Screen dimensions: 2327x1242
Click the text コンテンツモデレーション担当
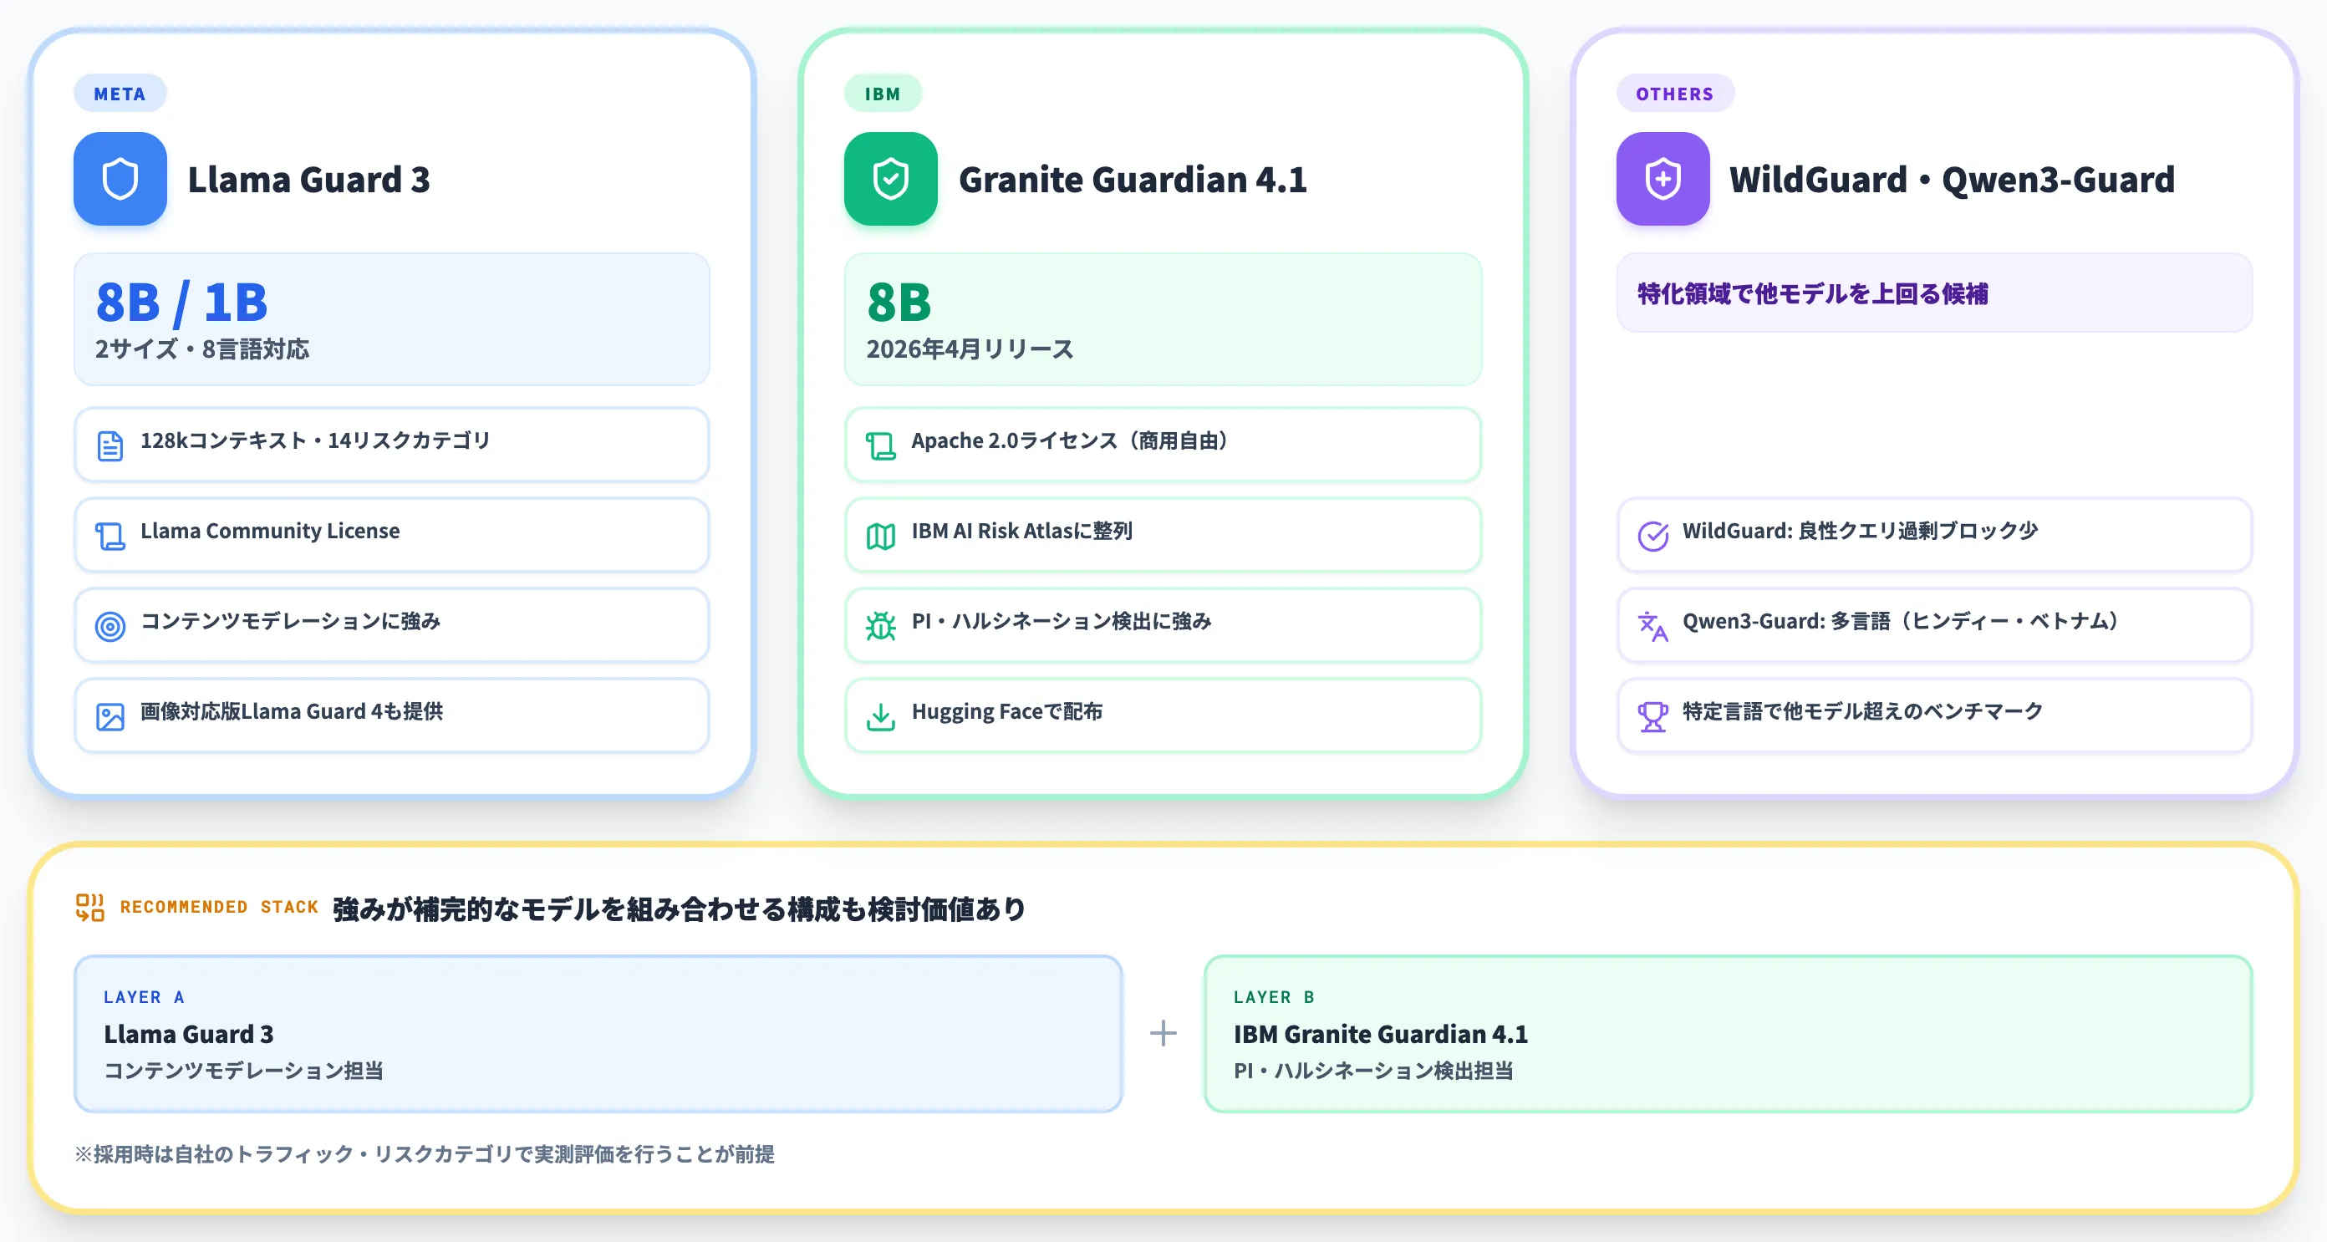click(x=244, y=1071)
